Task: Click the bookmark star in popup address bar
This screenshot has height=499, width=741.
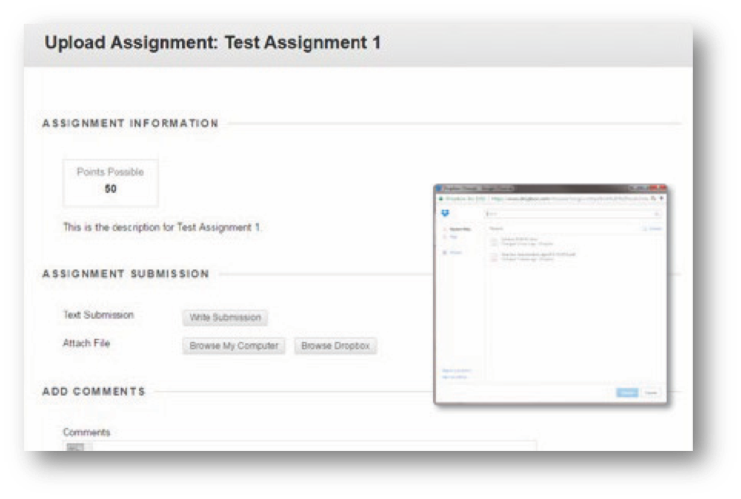Action: tap(653, 199)
